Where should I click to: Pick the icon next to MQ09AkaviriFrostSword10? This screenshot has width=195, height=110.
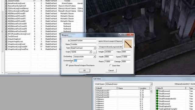[6, 26]
